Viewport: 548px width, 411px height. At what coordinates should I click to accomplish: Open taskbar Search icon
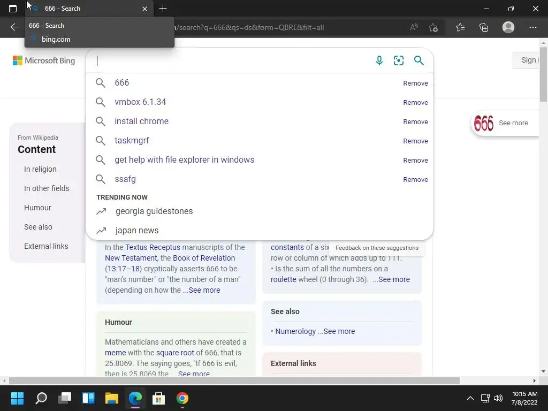[41, 398]
